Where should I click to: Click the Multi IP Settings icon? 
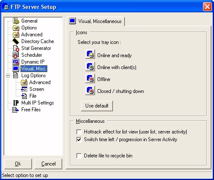pos(16,103)
